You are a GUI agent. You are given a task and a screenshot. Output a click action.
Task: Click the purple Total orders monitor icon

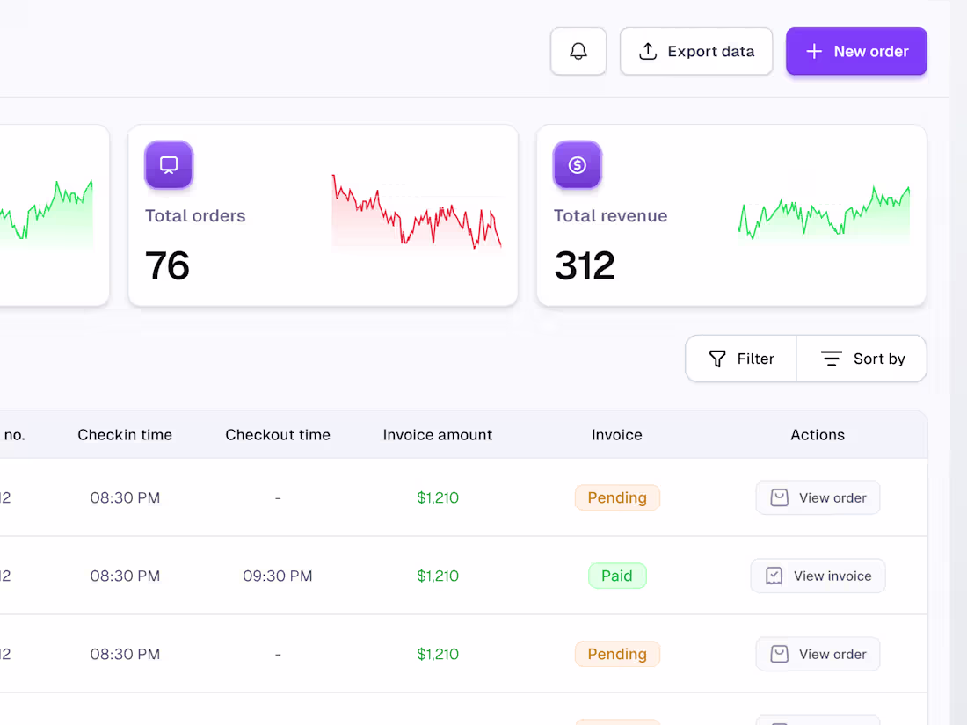169,164
